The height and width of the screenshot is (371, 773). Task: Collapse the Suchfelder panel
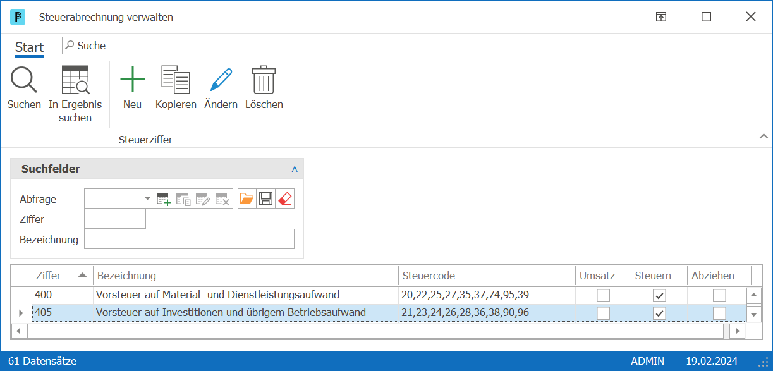pyautogui.click(x=295, y=169)
